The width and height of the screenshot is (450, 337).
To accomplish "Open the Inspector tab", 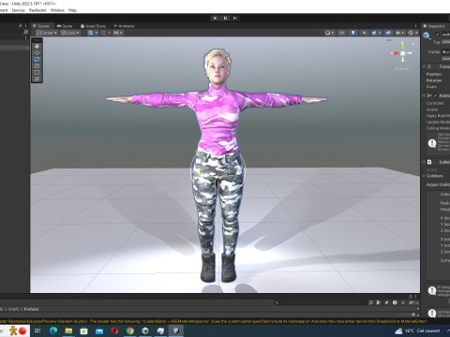I will click(x=434, y=26).
